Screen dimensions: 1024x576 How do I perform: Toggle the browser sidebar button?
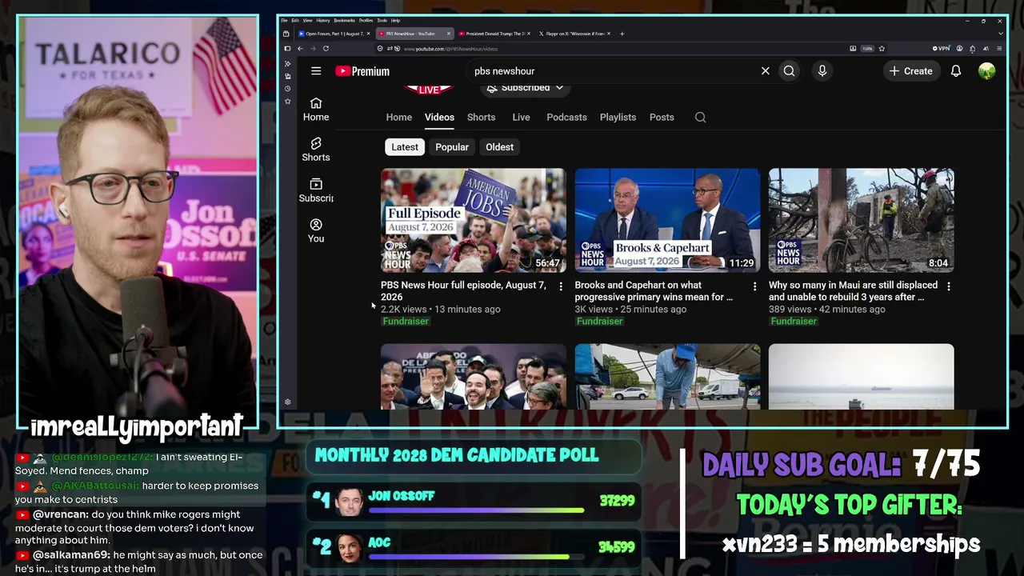click(x=287, y=49)
